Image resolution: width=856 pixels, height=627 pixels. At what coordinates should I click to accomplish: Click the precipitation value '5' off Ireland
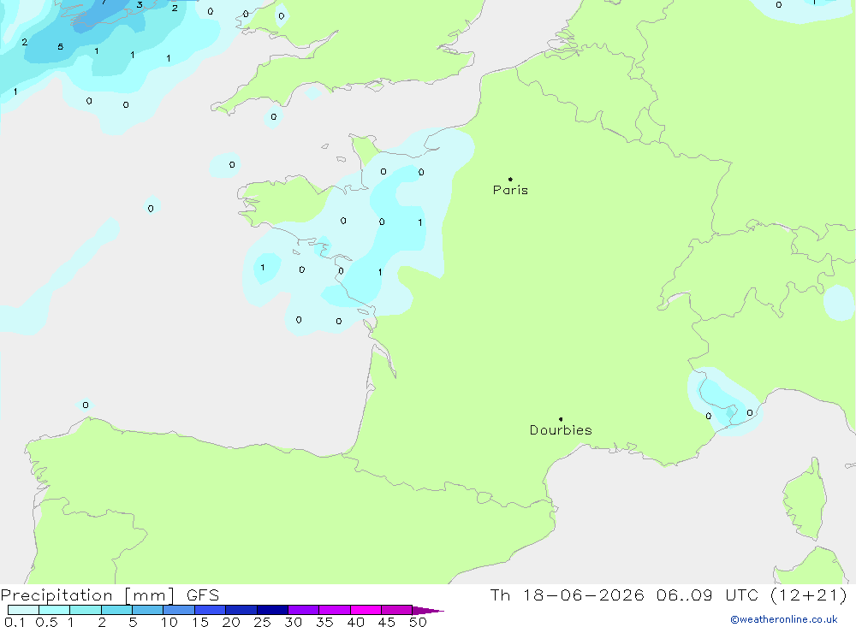(61, 47)
